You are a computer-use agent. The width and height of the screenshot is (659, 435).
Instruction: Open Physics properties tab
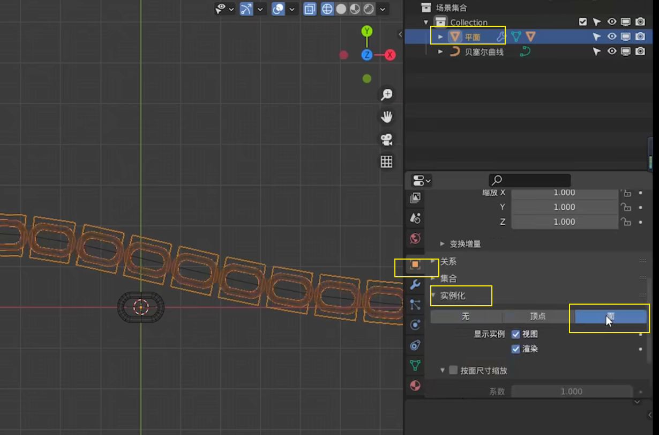tap(415, 325)
